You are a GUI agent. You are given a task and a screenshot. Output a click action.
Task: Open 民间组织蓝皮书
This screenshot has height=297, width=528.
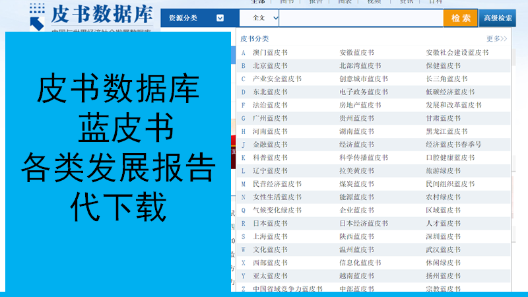[450, 184]
